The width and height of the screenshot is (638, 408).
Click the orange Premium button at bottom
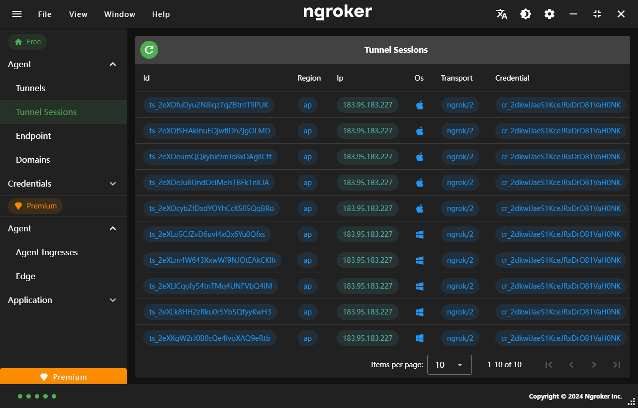click(x=63, y=377)
